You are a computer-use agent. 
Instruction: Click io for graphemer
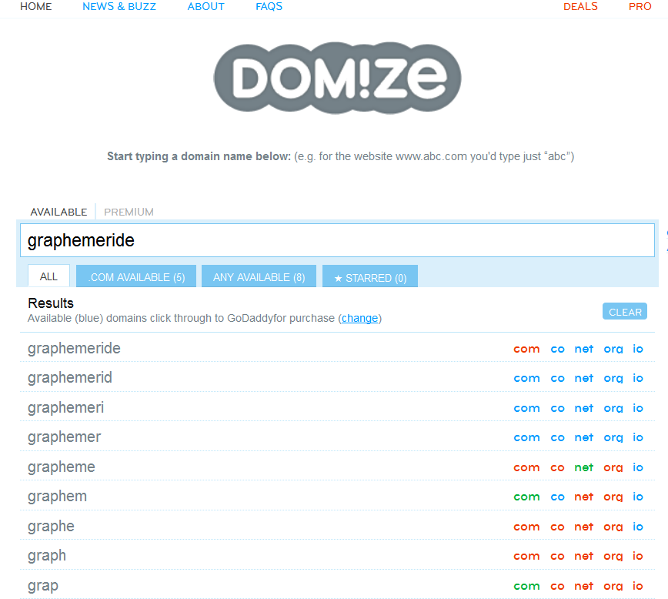pyautogui.click(x=638, y=437)
